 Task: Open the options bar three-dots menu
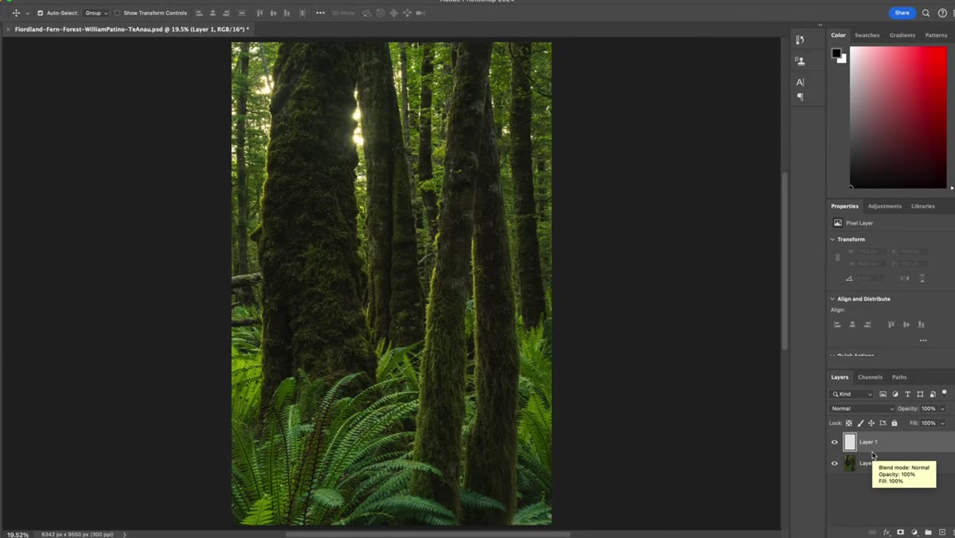(320, 13)
